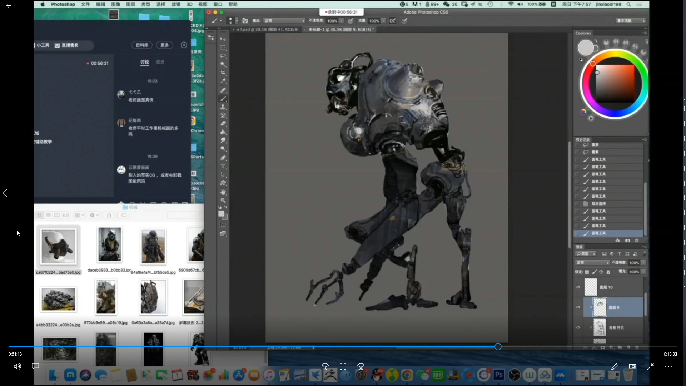686x386 pixels.
Task: Select the Crop tool
Action: click(223, 73)
